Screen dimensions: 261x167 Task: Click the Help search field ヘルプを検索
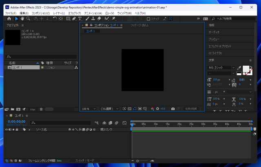pos(233,19)
